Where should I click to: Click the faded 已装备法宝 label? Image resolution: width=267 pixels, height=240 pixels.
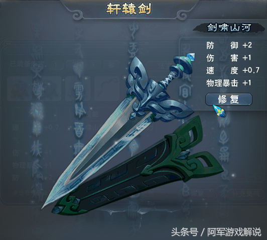point(28,64)
